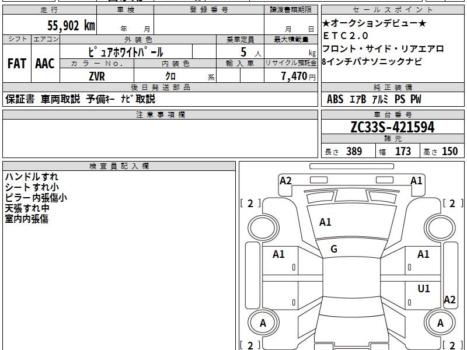
Task: Click the セールスポイント header
Action: pyautogui.click(x=392, y=9)
